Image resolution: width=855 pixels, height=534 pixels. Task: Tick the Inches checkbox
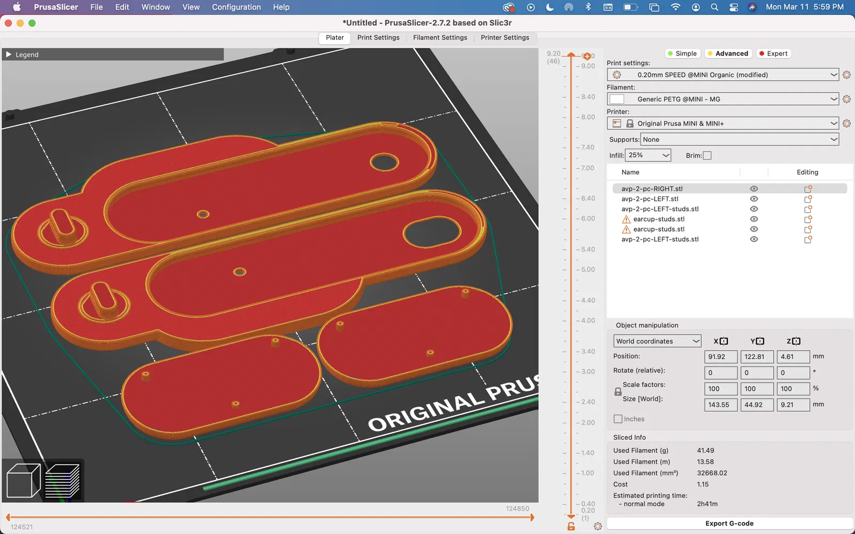point(618,419)
